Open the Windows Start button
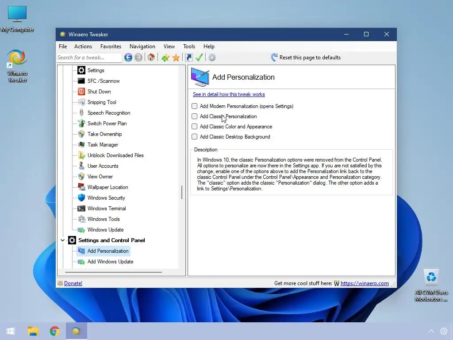This screenshot has height=340, width=453. coord(11,331)
